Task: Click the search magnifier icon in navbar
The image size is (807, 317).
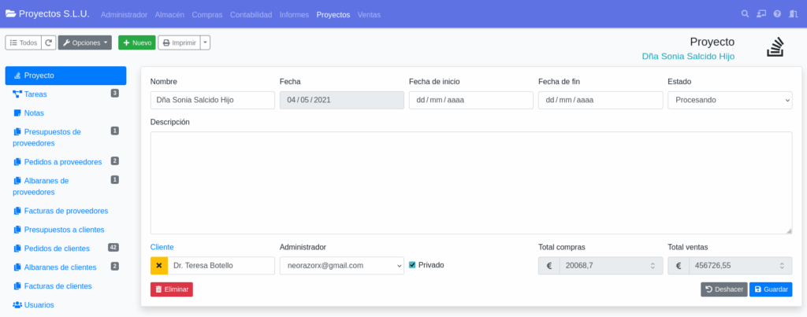Action: tap(746, 14)
